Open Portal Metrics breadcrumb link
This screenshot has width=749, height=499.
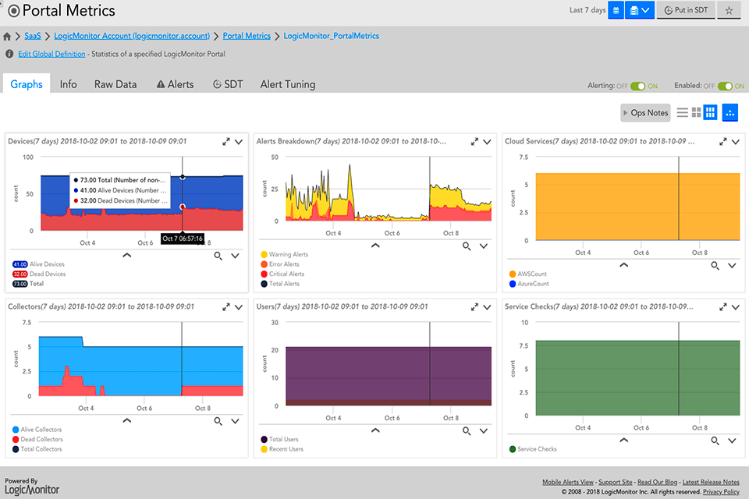pyautogui.click(x=247, y=36)
